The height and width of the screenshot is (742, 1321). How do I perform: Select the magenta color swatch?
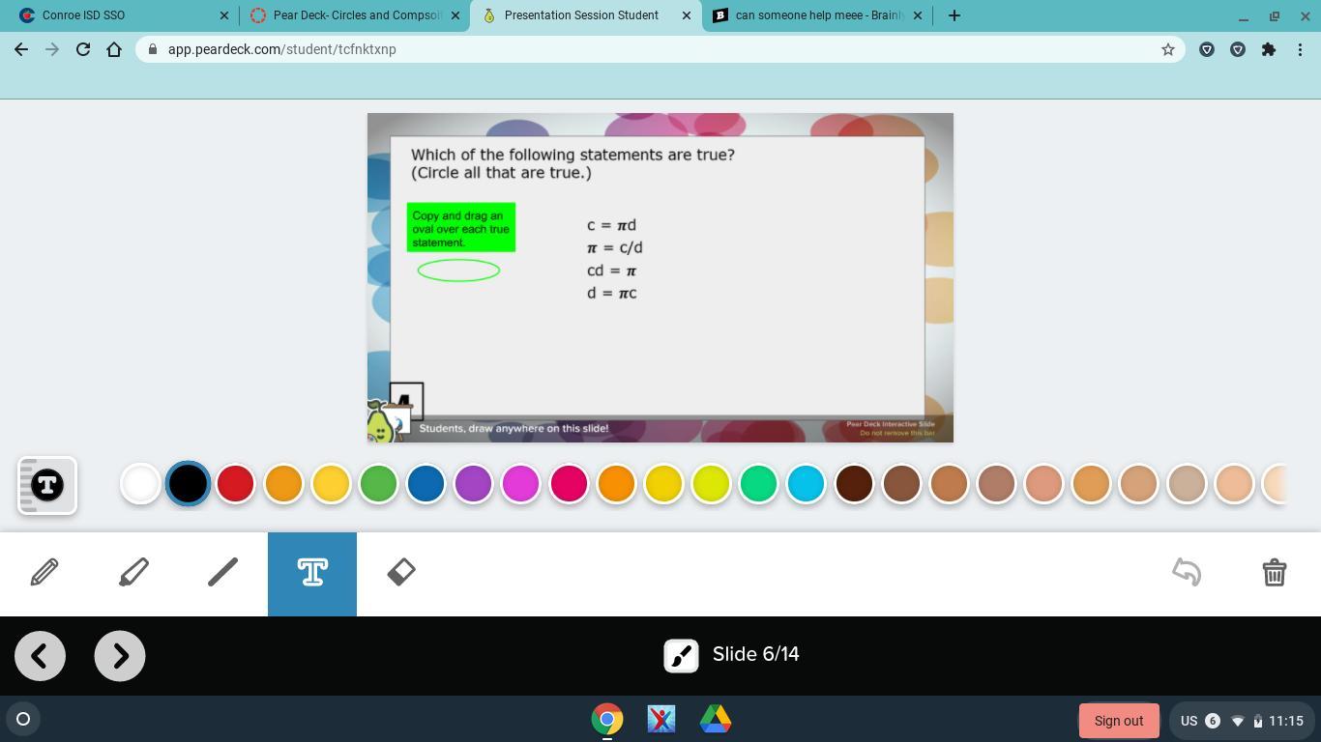tap(520, 484)
